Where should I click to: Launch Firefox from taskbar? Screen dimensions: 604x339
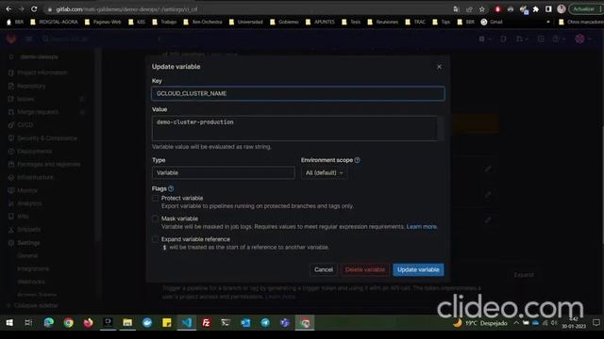[x=88, y=322]
